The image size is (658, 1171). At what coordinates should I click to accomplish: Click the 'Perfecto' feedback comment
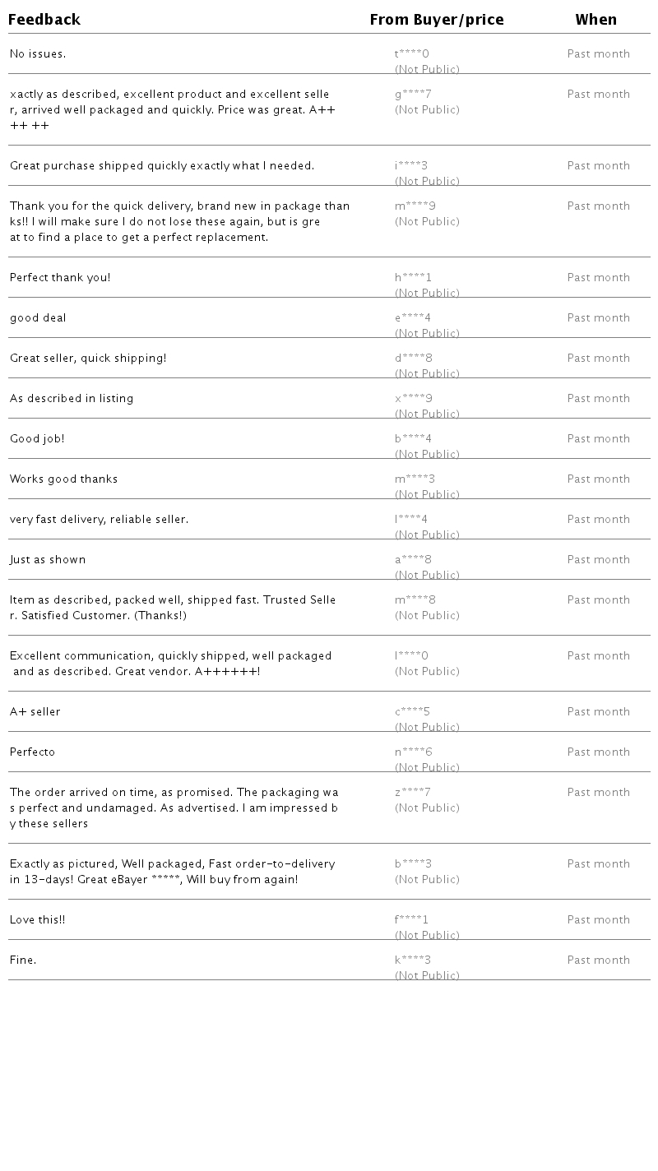[32, 752]
